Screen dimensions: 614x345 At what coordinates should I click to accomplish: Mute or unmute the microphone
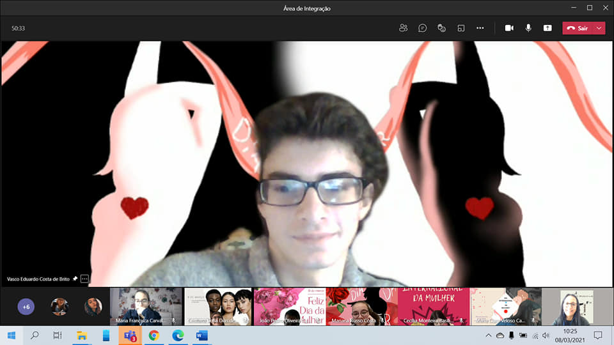pos(528,28)
